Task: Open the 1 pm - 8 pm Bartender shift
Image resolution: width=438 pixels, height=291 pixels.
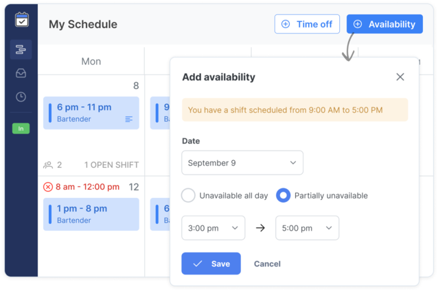Action: [x=91, y=214]
